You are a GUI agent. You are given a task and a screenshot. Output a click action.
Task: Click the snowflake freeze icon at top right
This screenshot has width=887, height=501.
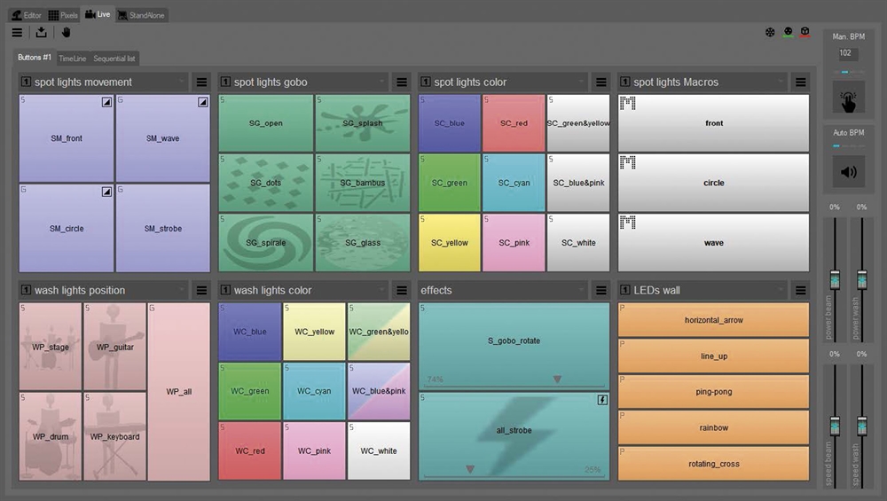click(770, 32)
